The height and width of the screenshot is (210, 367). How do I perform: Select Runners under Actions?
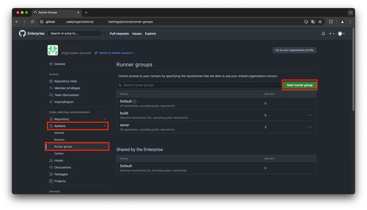(x=59, y=139)
